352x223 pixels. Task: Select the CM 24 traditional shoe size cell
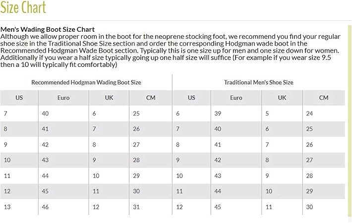[x=310, y=113]
